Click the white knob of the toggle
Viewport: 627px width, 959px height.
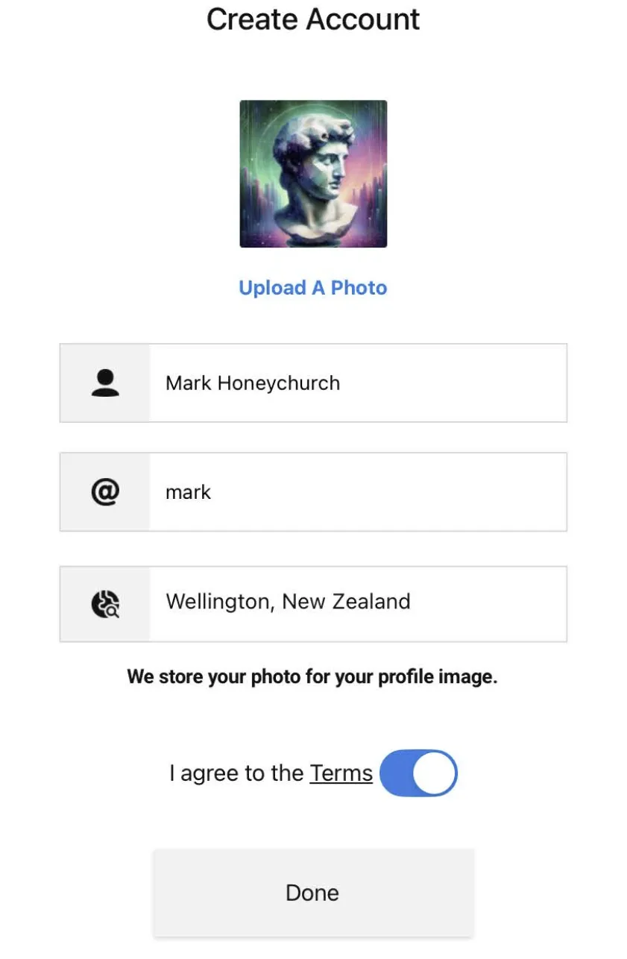click(434, 773)
